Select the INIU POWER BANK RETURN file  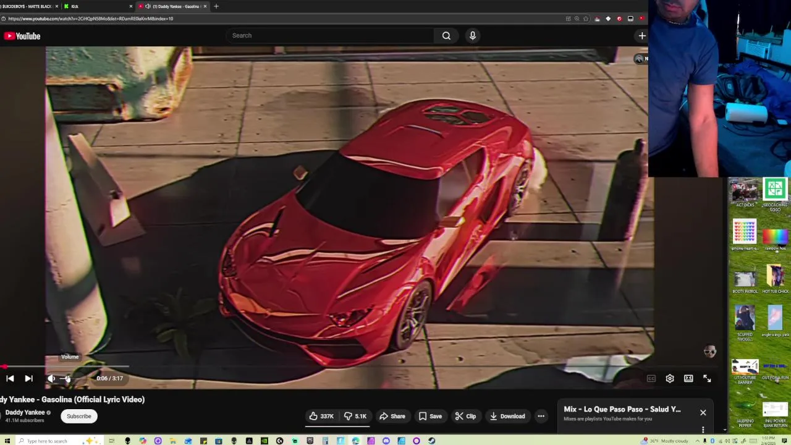(775, 414)
